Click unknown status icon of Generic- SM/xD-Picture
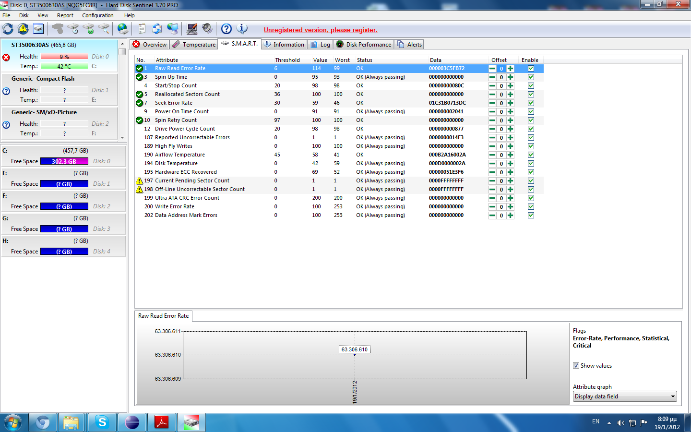The image size is (691, 432). coord(6,124)
